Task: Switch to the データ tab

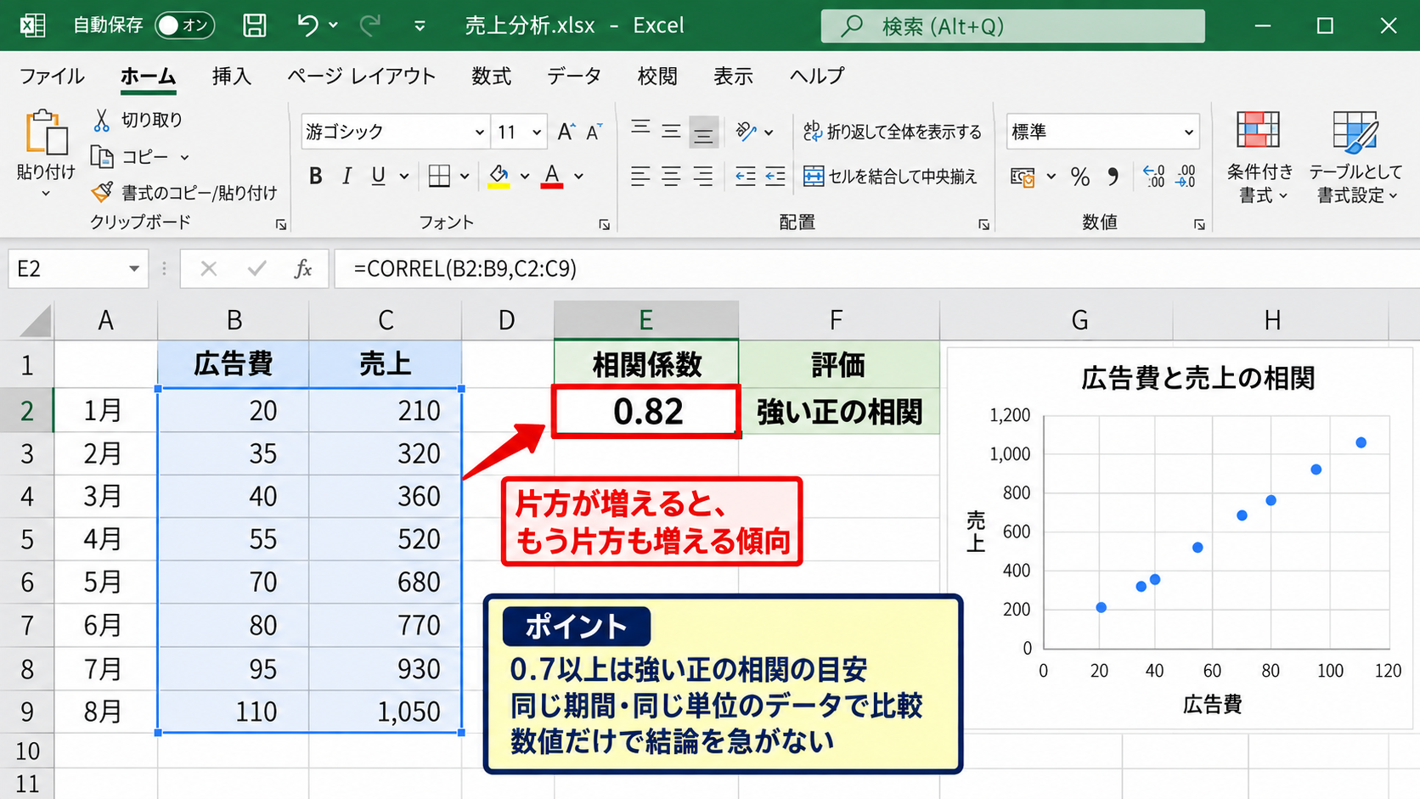Action: coord(574,76)
